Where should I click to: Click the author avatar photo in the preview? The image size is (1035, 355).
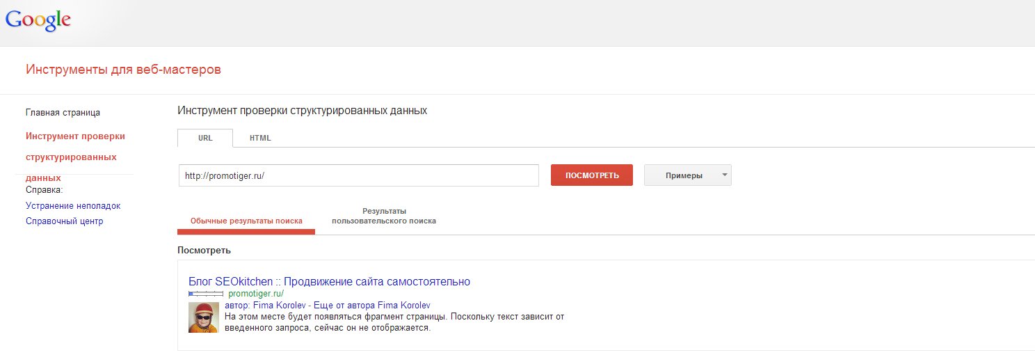pyautogui.click(x=204, y=317)
